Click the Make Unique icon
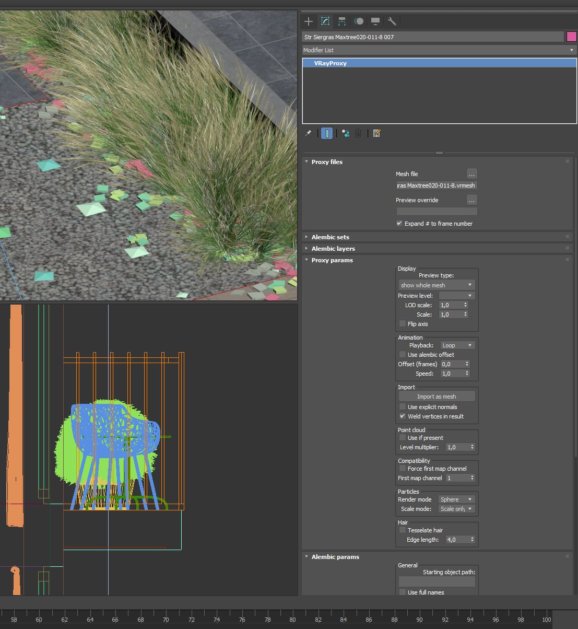Viewport: 578px width, 629px height. pyautogui.click(x=346, y=133)
